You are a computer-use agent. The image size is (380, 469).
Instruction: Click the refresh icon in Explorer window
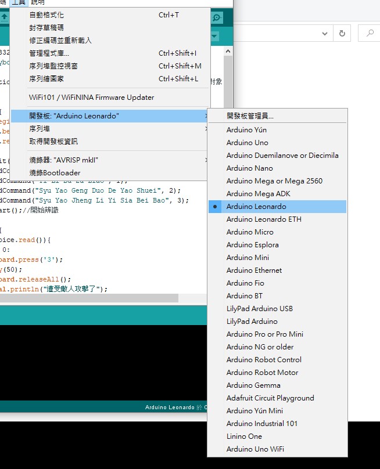pyautogui.click(x=342, y=33)
